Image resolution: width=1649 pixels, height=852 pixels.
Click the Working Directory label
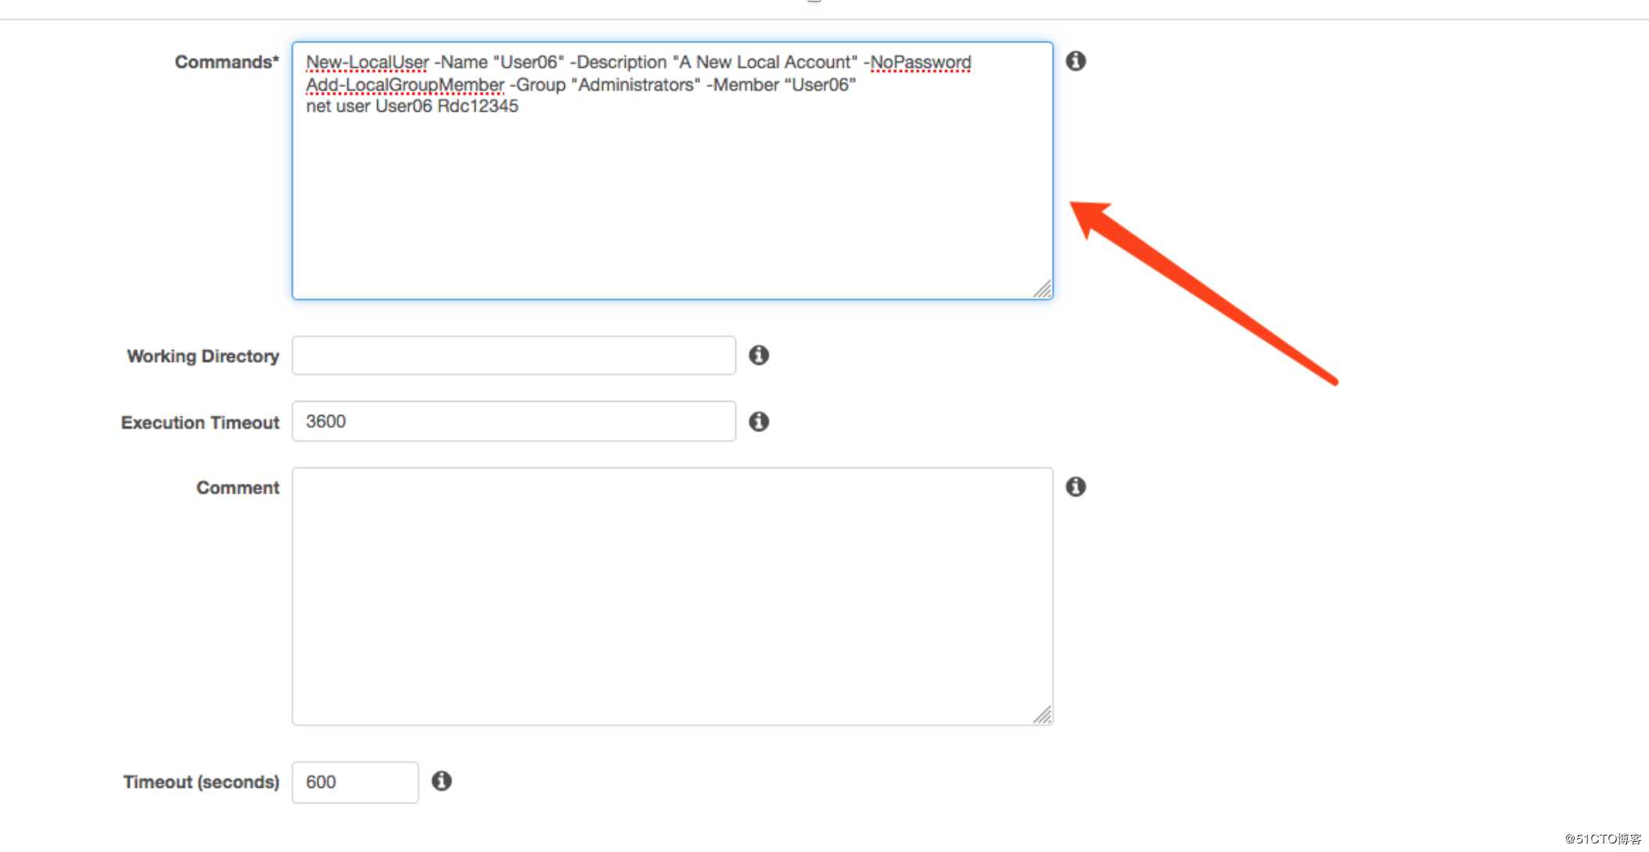tap(203, 356)
